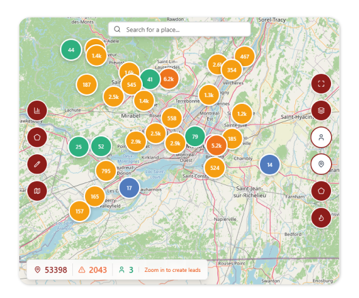Open the folded map button on left
This screenshot has height=298, width=359.
point(37,191)
